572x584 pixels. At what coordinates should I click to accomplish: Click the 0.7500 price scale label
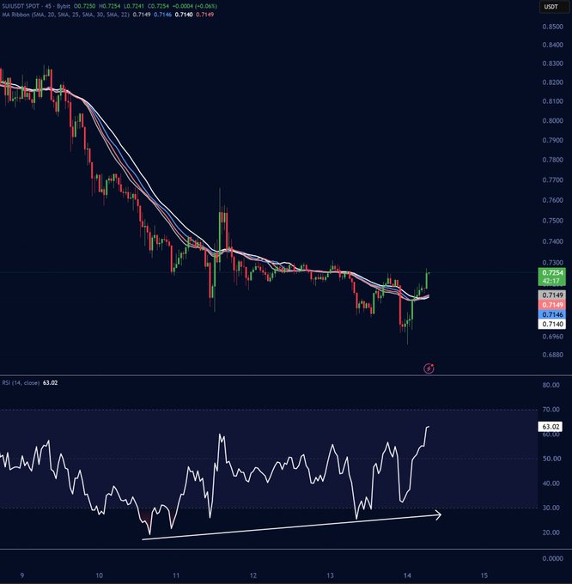pos(552,221)
